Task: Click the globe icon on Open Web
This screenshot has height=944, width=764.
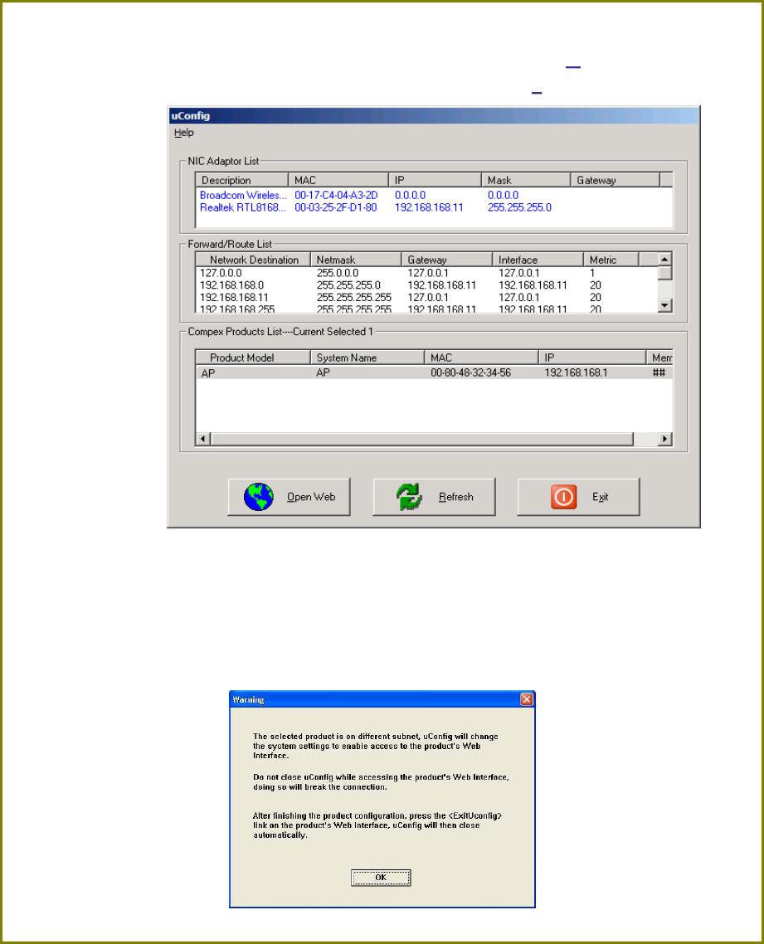Action: click(x=258, y=497)
